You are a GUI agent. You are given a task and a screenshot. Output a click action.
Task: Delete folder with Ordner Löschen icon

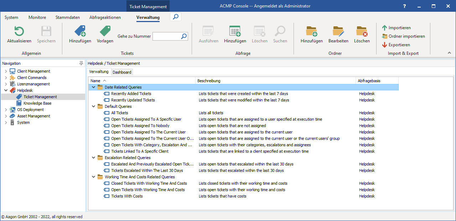pyautogui.click(x=362, y=31)
